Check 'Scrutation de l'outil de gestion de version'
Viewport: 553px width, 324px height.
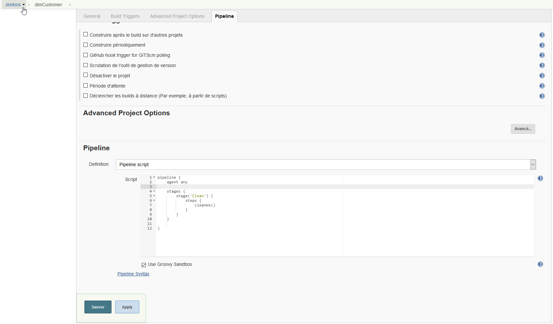coord(85,65)
